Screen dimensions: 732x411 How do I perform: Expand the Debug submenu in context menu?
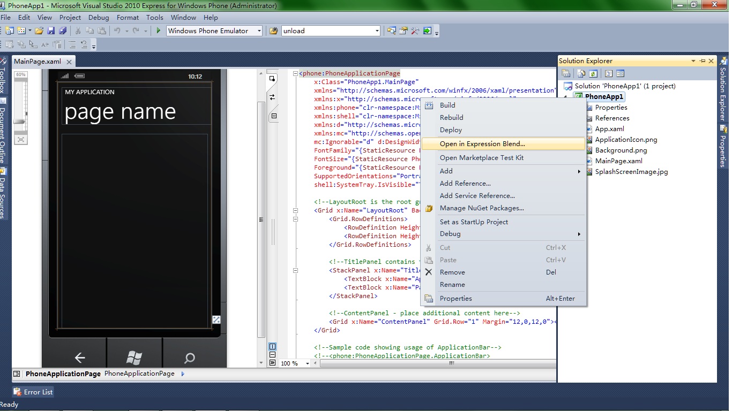pyautogui.click(x=504, y=234)
